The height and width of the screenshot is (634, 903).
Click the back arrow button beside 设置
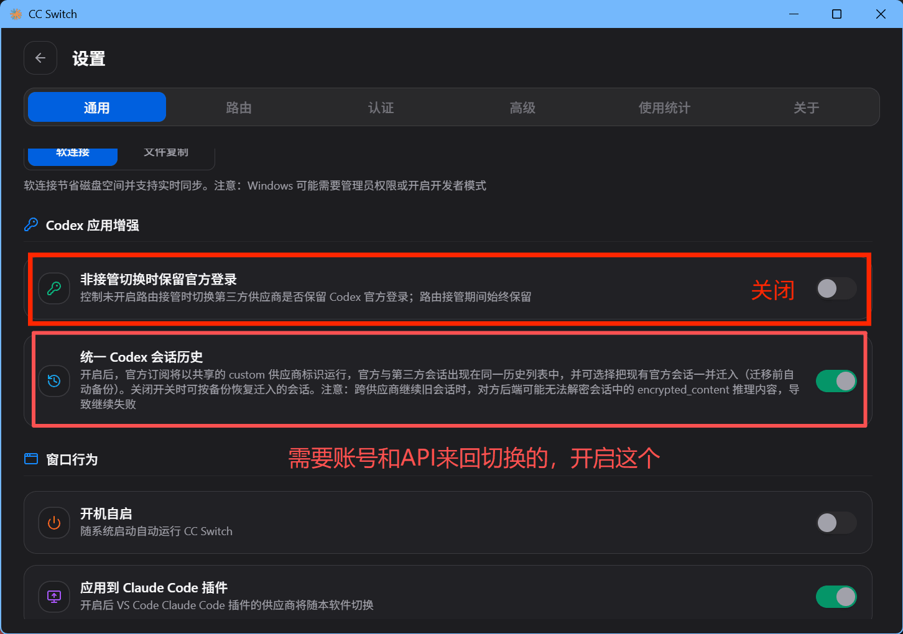[40, 58]
